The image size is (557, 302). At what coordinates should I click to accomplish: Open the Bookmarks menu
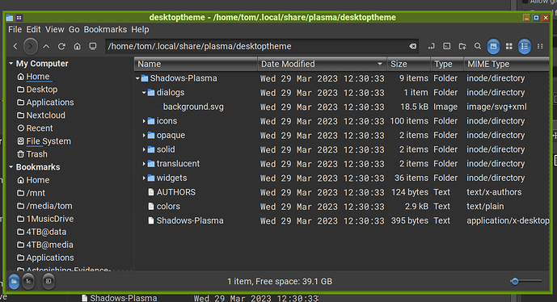click(105, 29)
